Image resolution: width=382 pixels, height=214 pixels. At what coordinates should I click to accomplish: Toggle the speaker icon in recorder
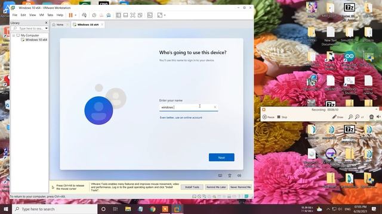coord(378,117)
